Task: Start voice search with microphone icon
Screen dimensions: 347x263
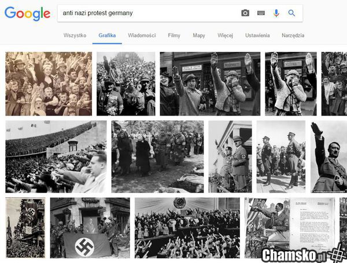Action: (276, 13)
